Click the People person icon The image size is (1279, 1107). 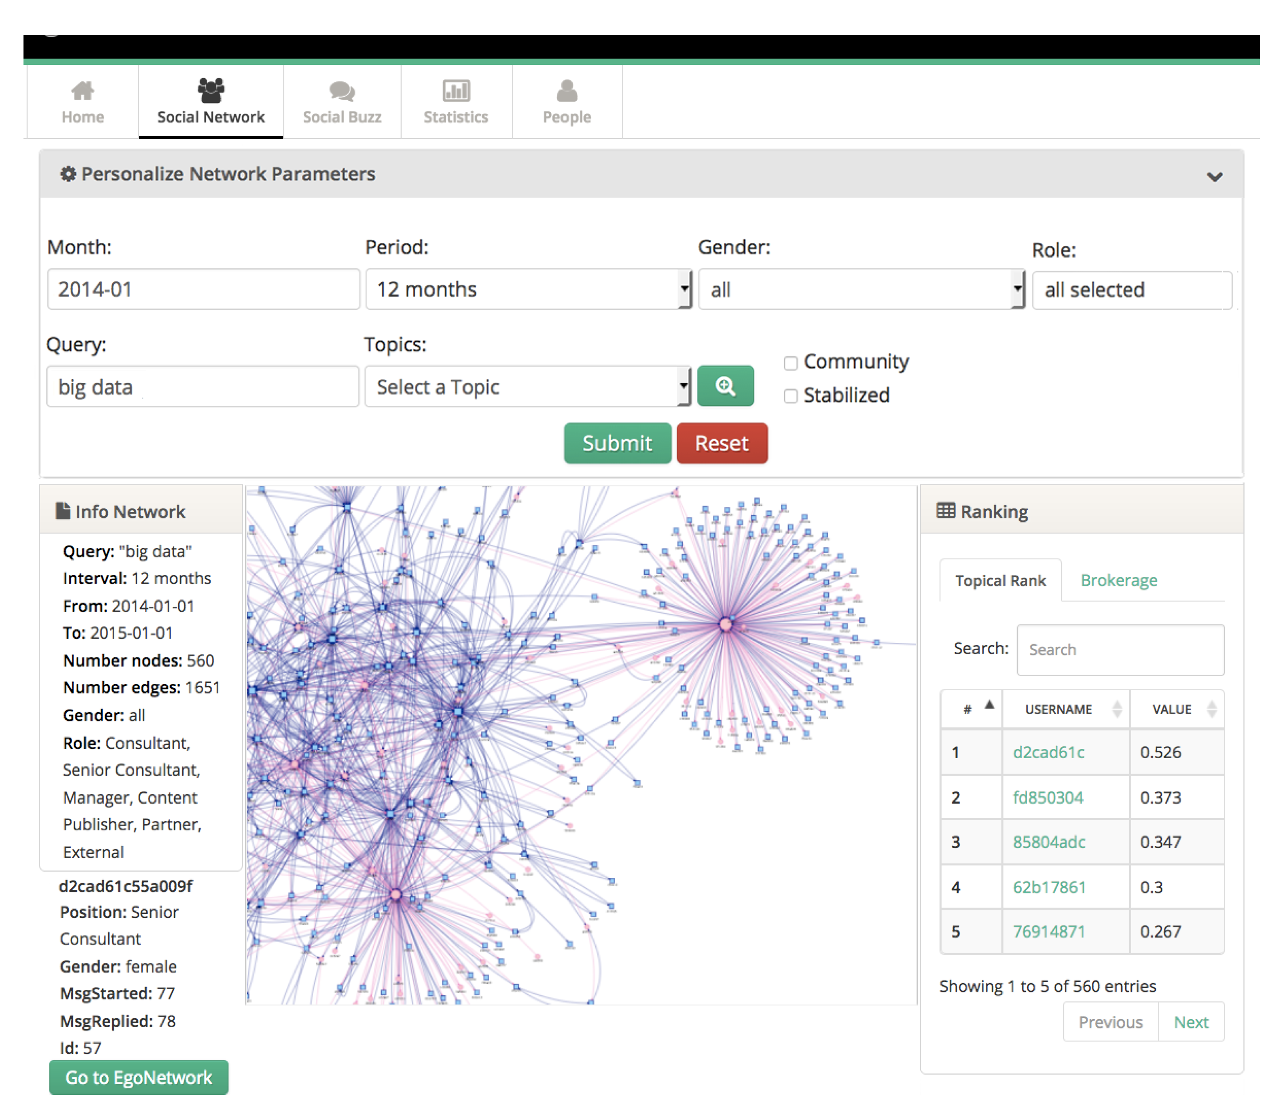[566, 91]
